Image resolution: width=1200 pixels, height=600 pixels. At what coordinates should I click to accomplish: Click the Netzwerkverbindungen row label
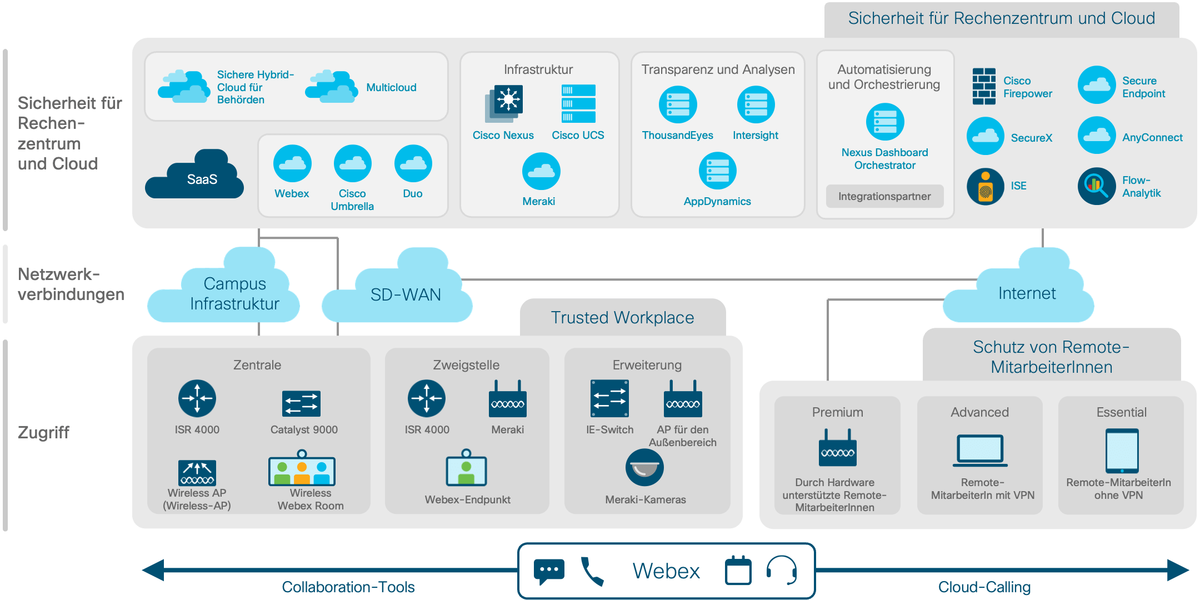pyautogui.click(x=71, y=284)
